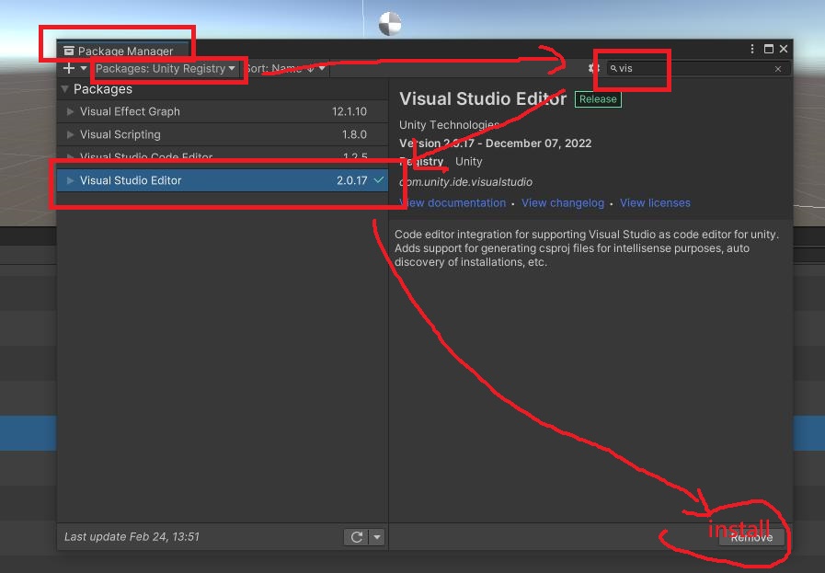Select the Visual Studio Editor list row
This screenshot has width=825, height=573.
[x=223, y=180]
